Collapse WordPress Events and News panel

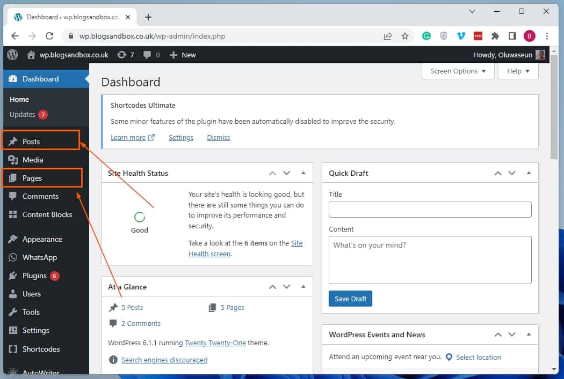529,334
